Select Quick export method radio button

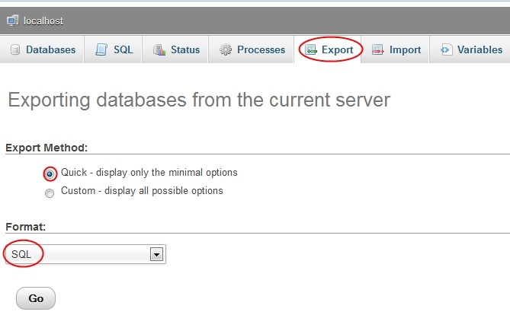[x=50, y=174]
